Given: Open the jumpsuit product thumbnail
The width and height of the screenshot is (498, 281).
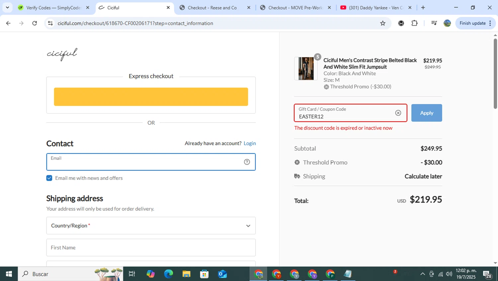Looking at the screenshot, I should [306, 69].
